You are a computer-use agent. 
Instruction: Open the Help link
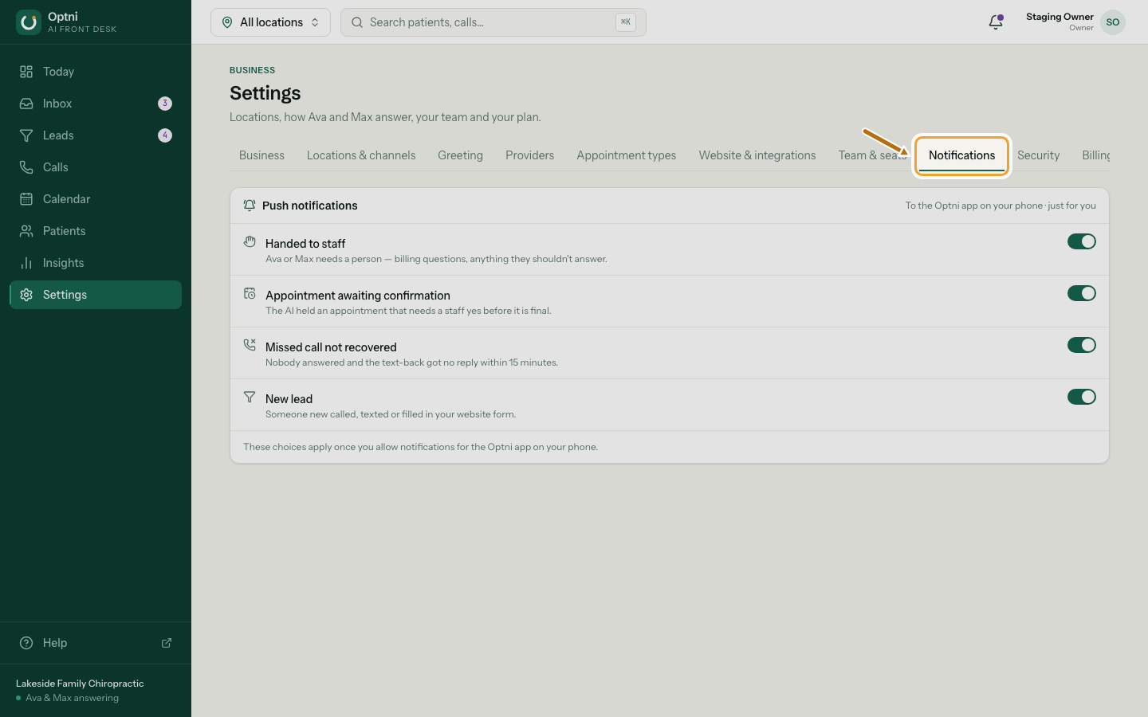[x=96, y=643]
